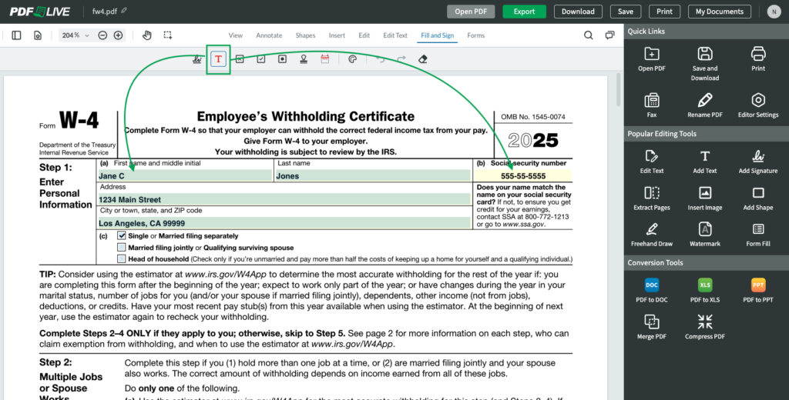Select Edit Text in Popular Editing Tools
Screen dimensions: 789x400
coord(652,162)
